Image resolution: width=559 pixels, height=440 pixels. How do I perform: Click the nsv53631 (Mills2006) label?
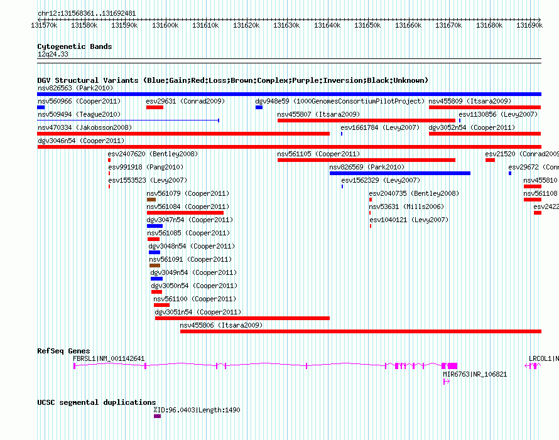(406, 207)
